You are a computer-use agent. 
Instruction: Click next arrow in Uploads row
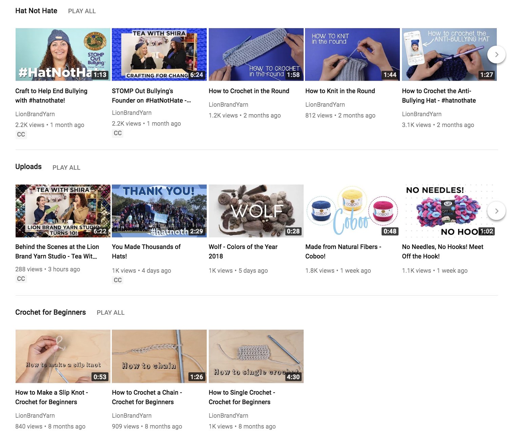pyautogui.click(x=496, y=211)
